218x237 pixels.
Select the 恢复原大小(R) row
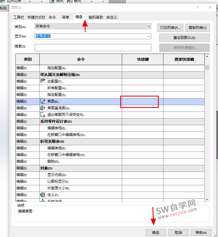click(110, 188)
